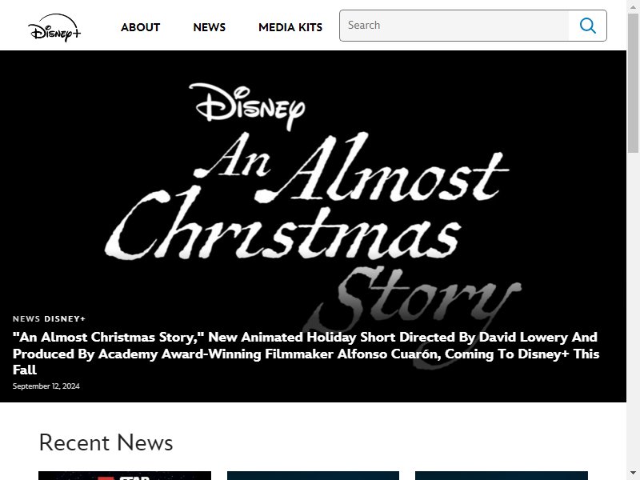Click the Disney+ logo

click(54, 27)
